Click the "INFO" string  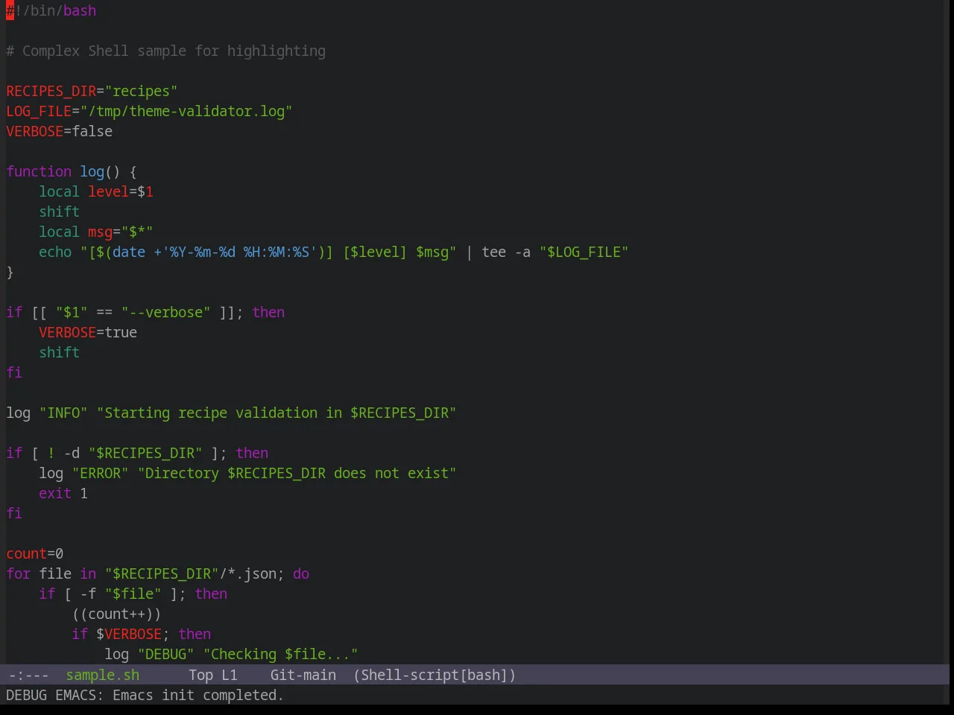tap(63, 413)
